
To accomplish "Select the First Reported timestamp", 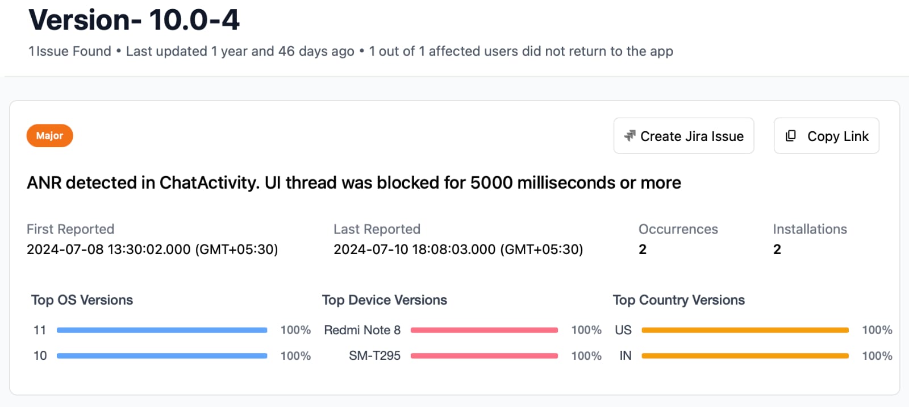I will click(152, 249).
